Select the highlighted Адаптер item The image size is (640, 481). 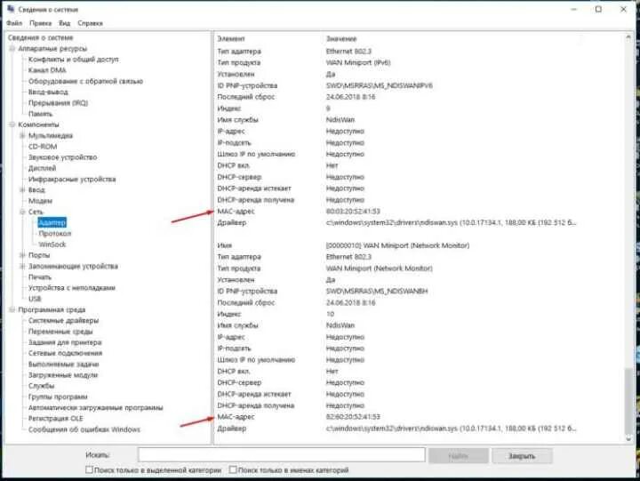[x=52, y=222]
